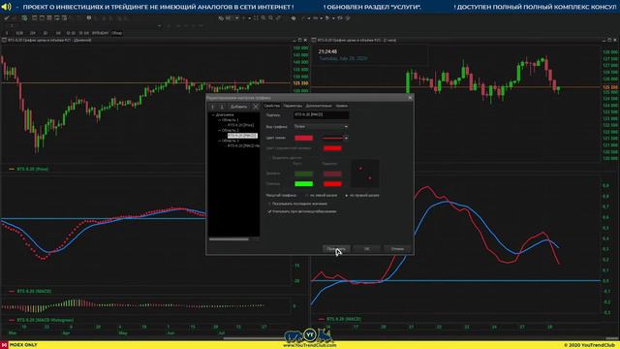The width and height of the screenshot is (620, 349).
Task: Click 'RTS-9.20 [MACD]' legend on right chart
Action: 343,319
